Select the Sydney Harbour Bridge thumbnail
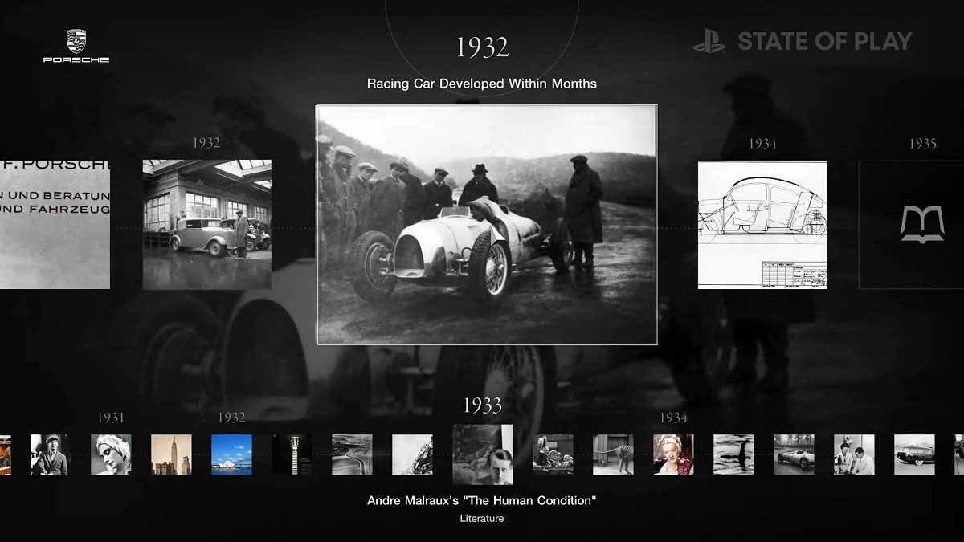964x542 pixels. click(231, 454)
